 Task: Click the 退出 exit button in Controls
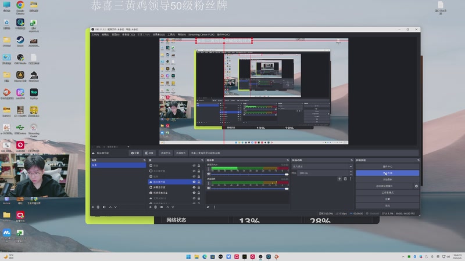(x=387, y=206)
